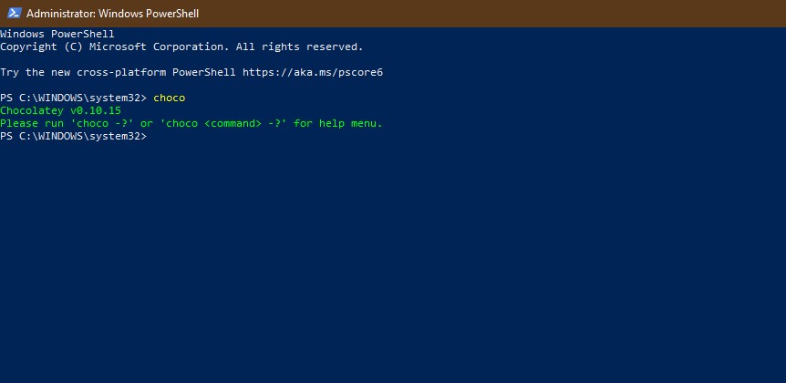Click the https://aka.ms/pscore6 URL
The height and width of the screenshot is (383, 786).
click(313, 72)
